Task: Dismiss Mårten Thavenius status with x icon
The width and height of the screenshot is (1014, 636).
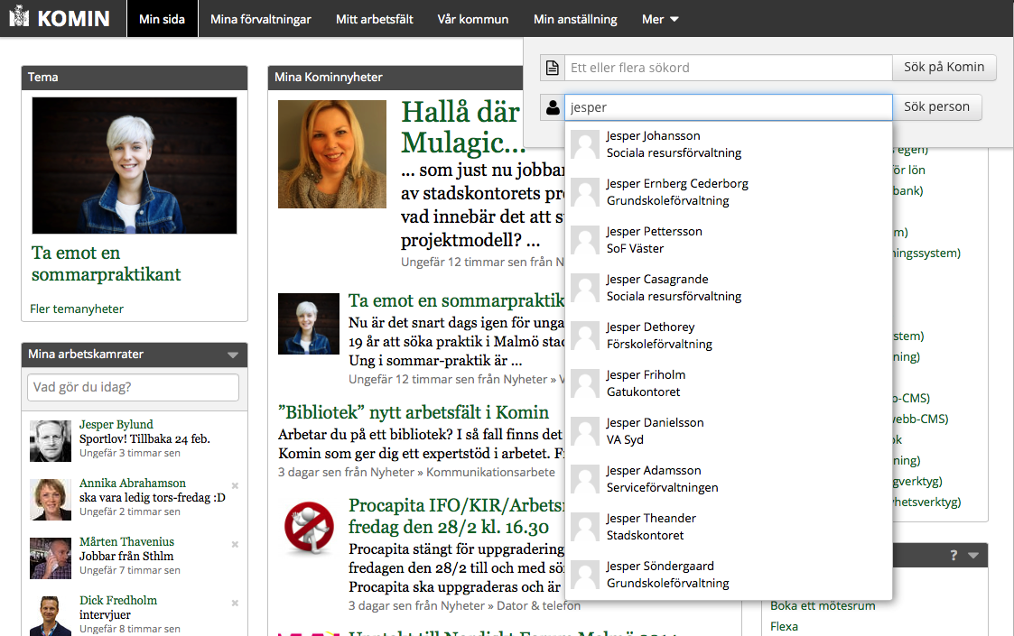Action: (235, 544)
